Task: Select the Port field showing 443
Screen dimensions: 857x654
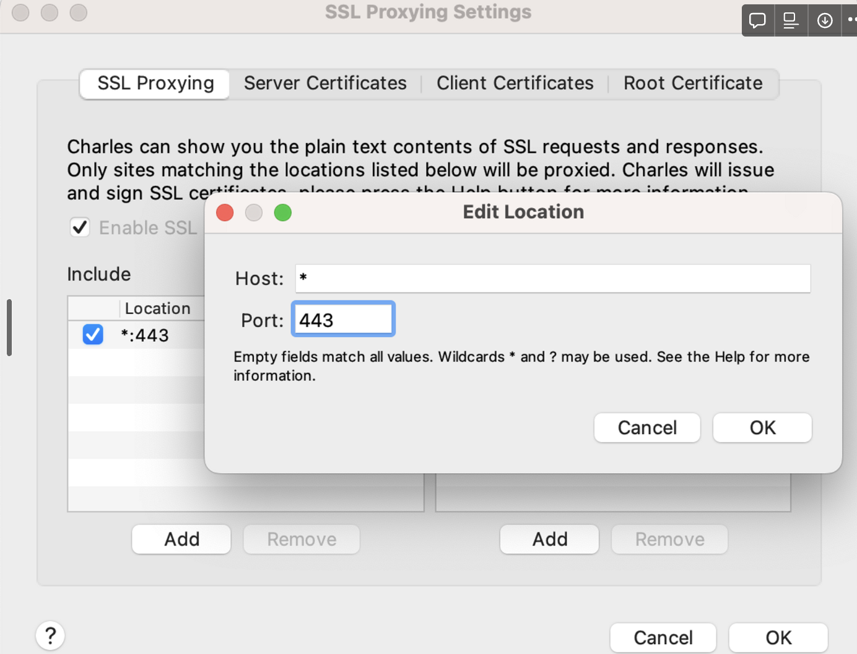Action: point(342,318)
